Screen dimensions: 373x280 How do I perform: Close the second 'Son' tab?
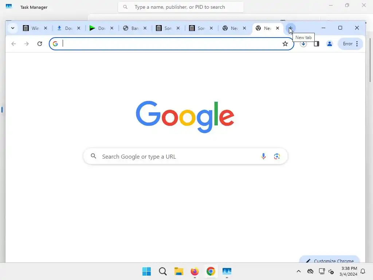coord(211,28)
